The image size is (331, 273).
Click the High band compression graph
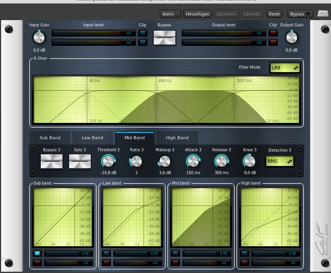coord(270,217)
